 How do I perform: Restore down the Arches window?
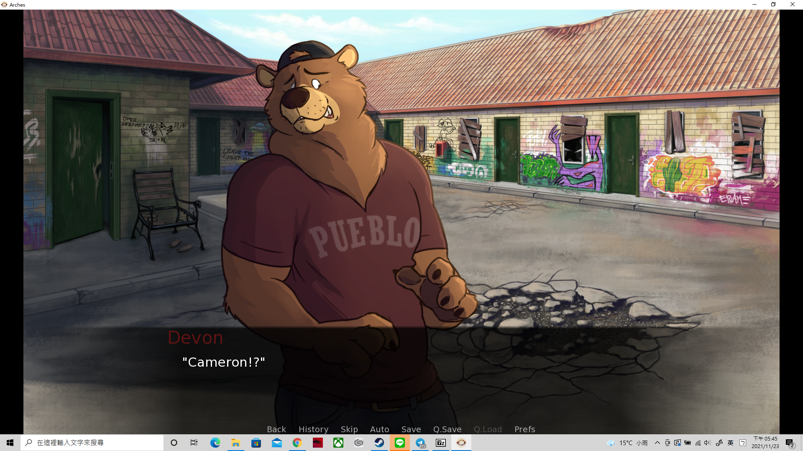click(773, 5)
